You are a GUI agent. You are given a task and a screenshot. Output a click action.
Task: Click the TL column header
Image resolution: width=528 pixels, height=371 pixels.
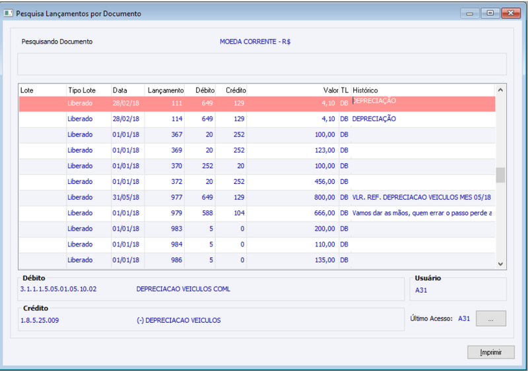345,90
